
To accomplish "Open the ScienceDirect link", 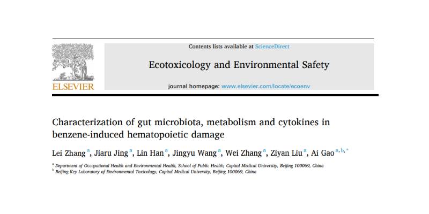I will (x=272, y=47).
